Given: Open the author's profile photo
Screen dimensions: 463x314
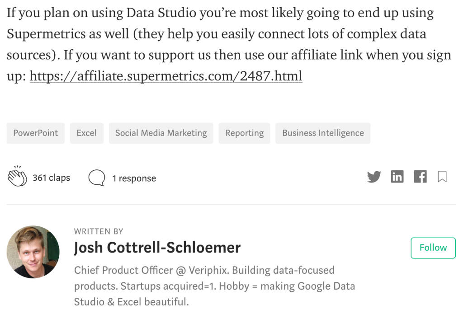Looking at the screenshot, I should tap(33, 252).
